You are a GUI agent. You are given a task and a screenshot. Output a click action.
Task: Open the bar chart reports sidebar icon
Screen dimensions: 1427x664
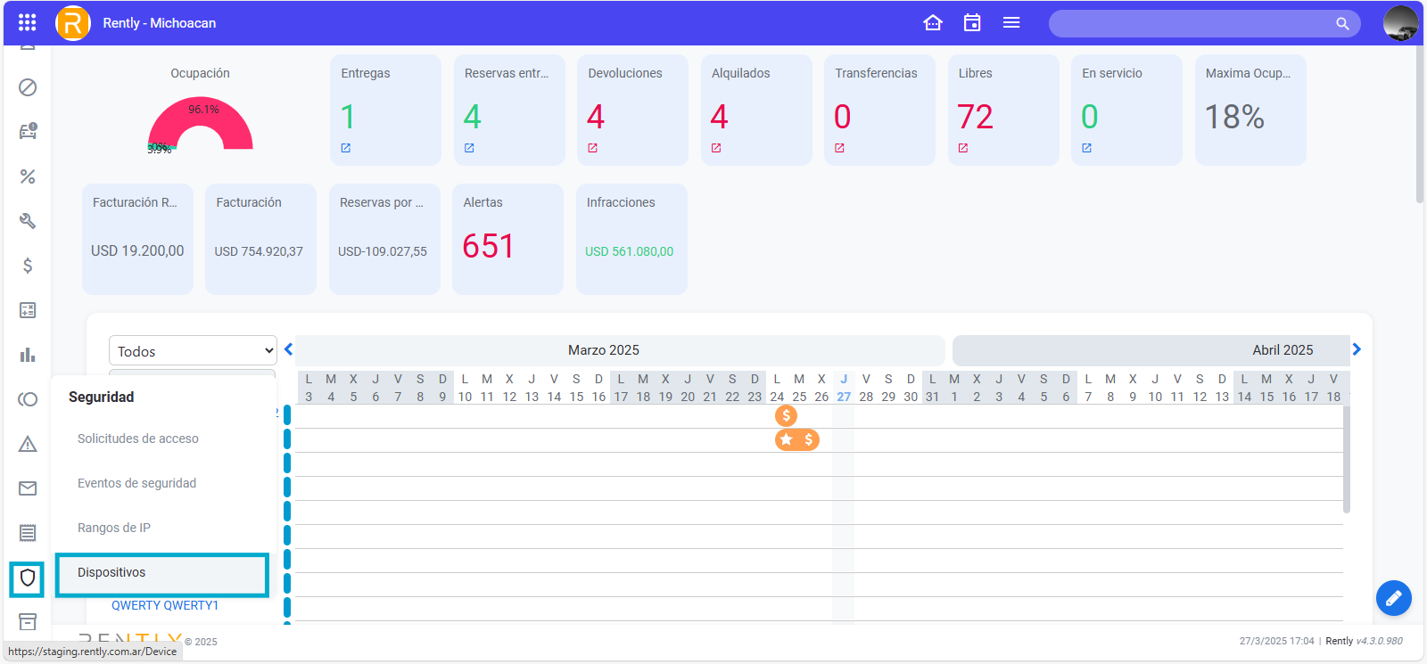(28, 355)
